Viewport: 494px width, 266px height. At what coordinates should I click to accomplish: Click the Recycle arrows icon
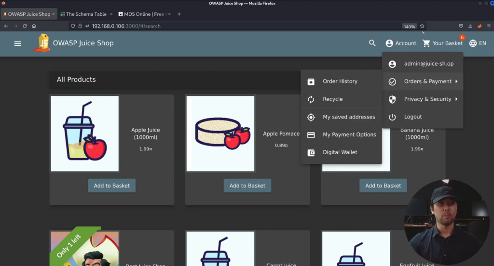[x=311, y=99]
